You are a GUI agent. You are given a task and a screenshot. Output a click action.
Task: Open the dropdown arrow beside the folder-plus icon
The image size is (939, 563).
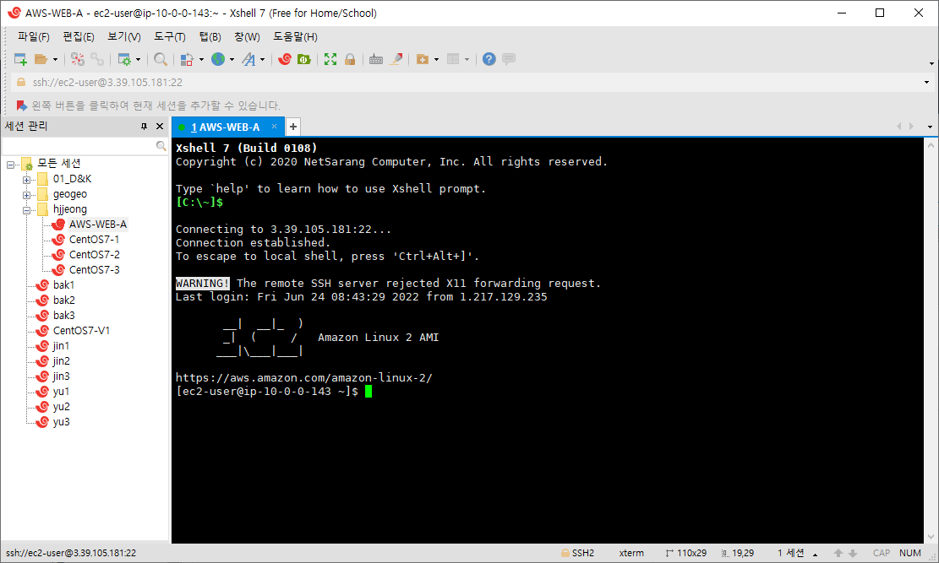(436, 59)
